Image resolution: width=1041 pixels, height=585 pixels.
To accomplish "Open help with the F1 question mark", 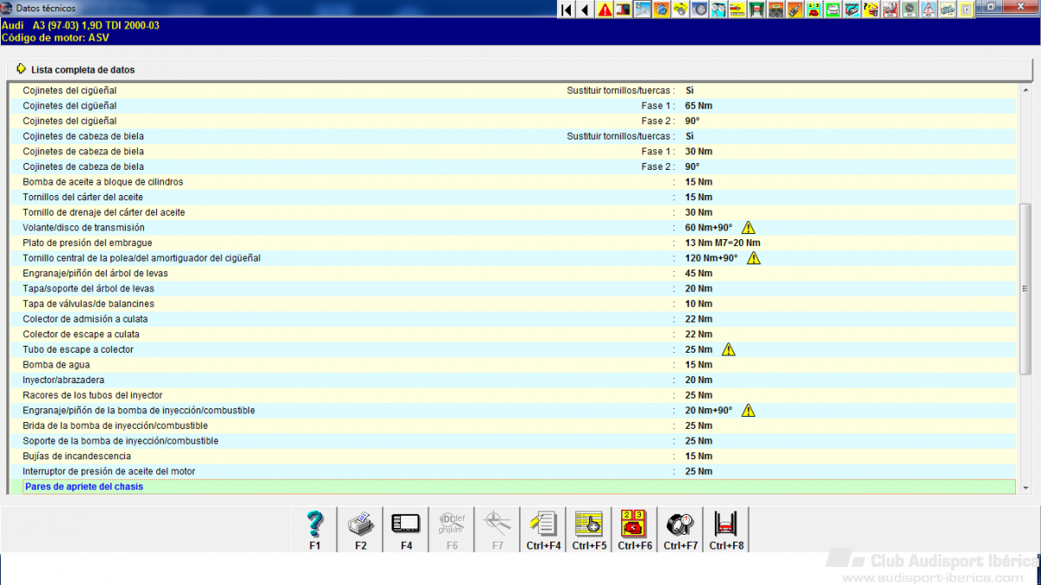I will pyautogui.click(x=315, y=530).
